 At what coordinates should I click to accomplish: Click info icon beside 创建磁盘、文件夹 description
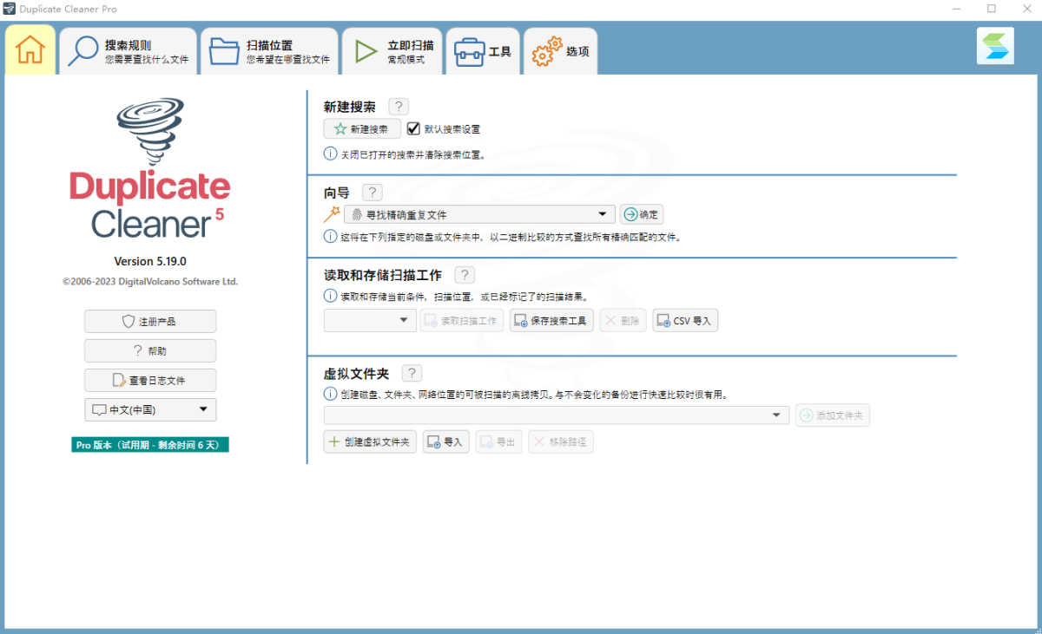(331, 394)
